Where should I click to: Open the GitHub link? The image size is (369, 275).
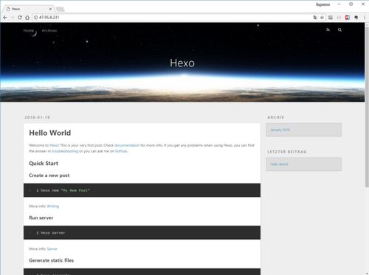point(121,151)
